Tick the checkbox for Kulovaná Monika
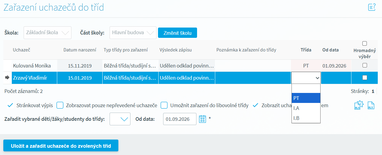This screenshot has height=155, width=382. [365, 65]
